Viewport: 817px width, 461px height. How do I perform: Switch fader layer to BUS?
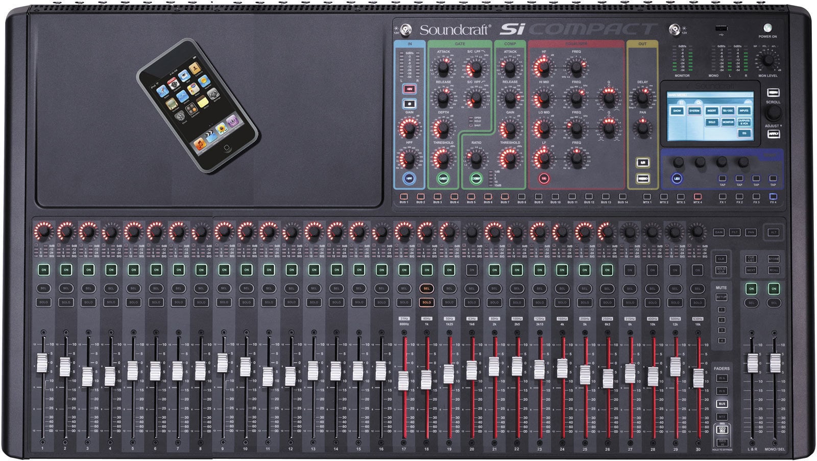click(723, 404)
